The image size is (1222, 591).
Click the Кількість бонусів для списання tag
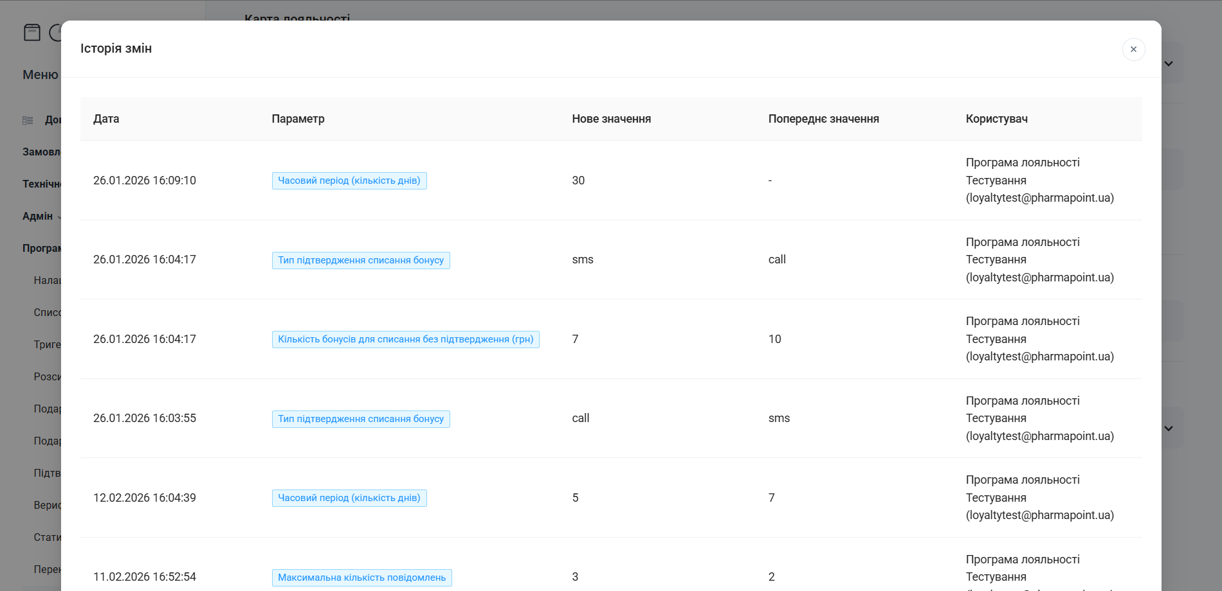pyautogui.click(x=405, y=339)
